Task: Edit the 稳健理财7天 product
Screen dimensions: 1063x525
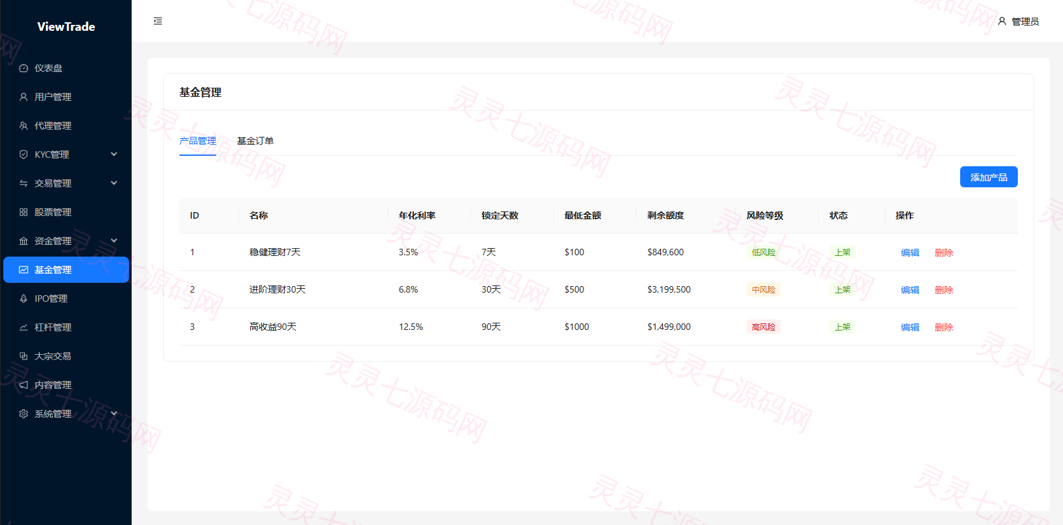Action: coord(910,253)
